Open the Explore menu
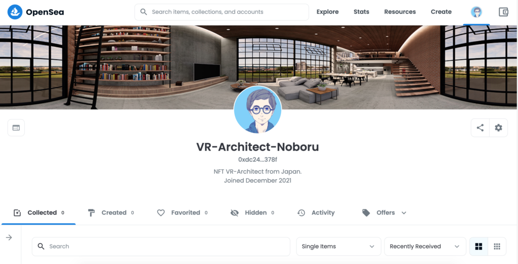This screenshot has height=264, width=518. tap(327, 12)
